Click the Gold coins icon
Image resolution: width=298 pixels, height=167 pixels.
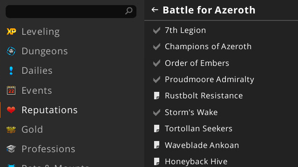tap(11, 129)
